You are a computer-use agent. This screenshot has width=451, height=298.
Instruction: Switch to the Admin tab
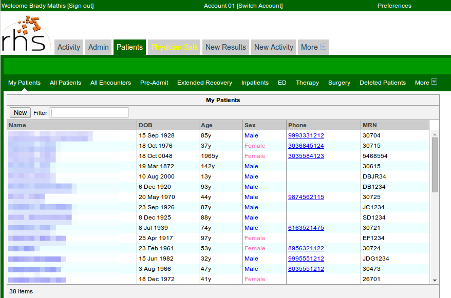point(98,47)
